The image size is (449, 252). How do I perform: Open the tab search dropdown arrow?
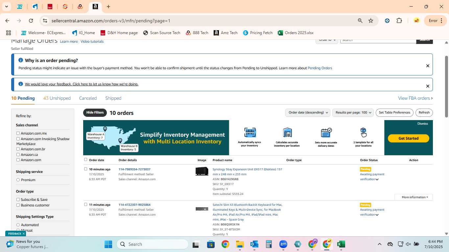pos(6,7)
